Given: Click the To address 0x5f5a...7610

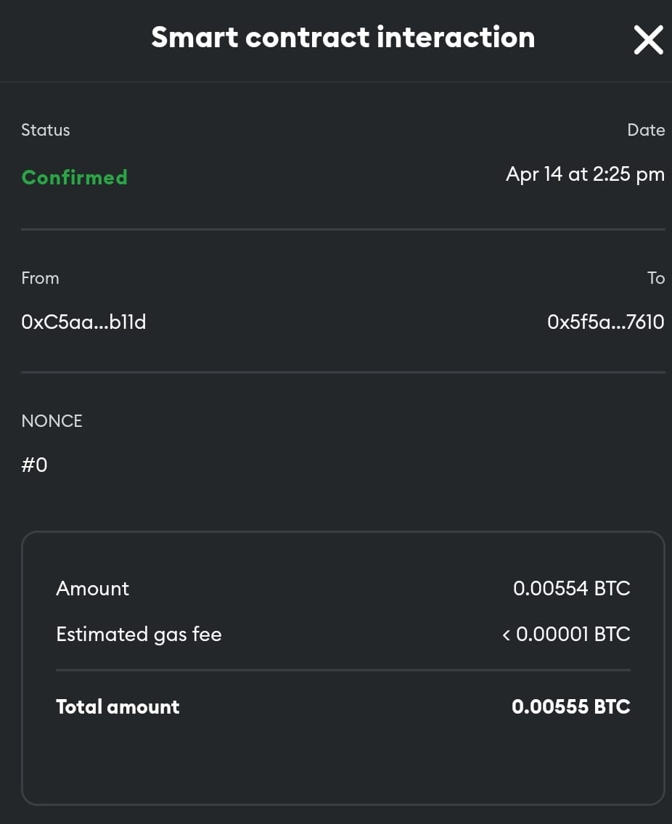Looking at the screenshot, I should coord(606,322).
